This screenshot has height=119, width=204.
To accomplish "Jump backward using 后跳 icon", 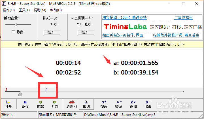I will pos(55,104).
